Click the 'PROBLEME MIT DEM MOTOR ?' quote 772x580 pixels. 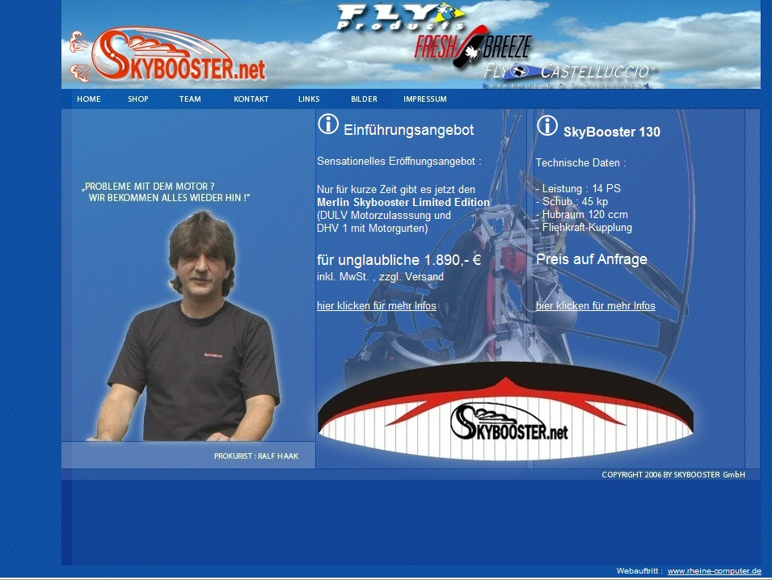[x=148, y=187]
